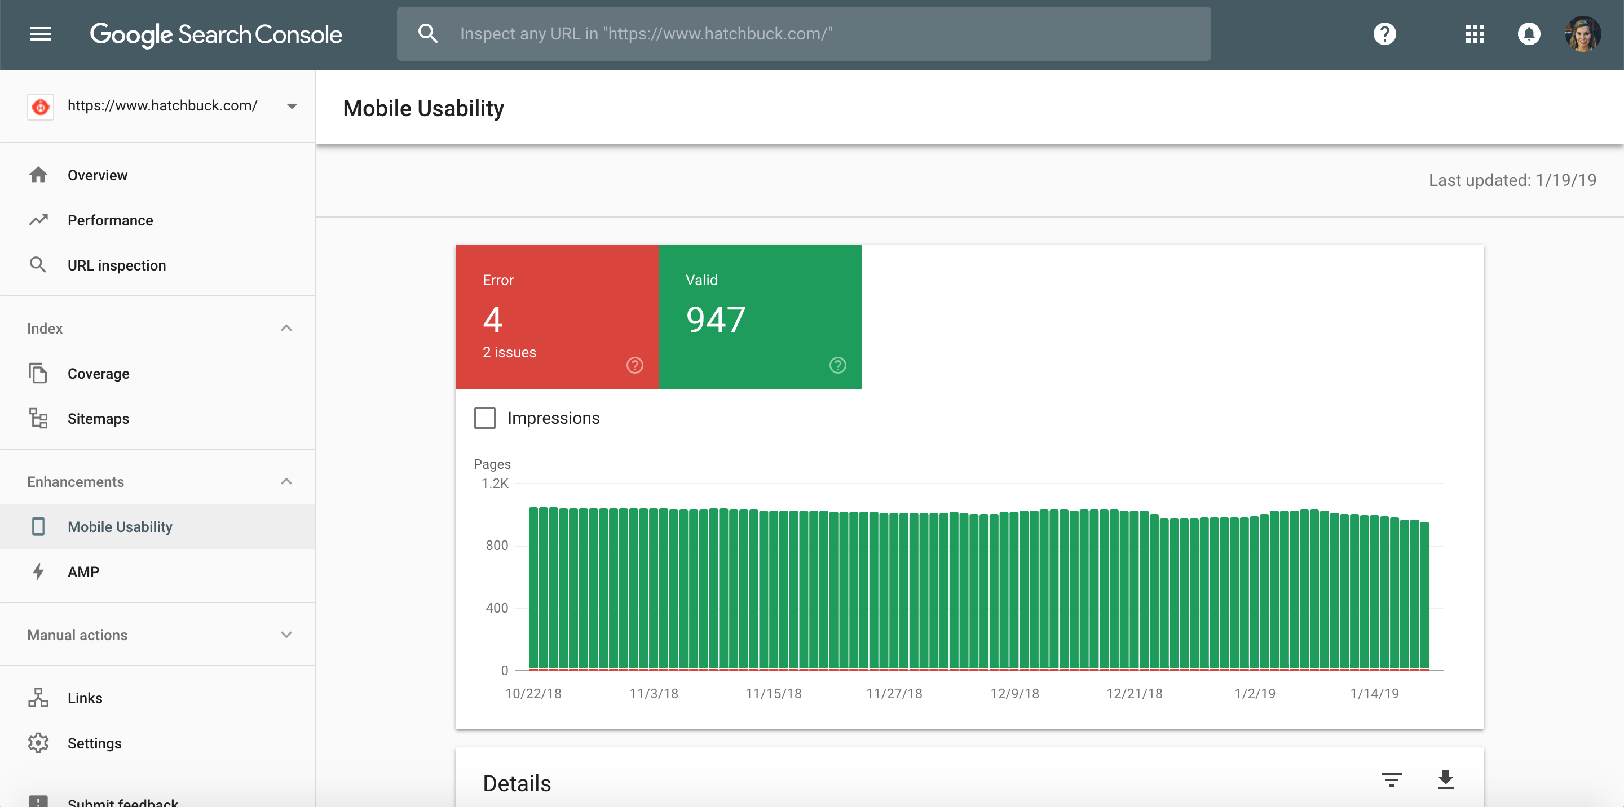
Task: Toggle the red Error status card
Action: (557, 316)
